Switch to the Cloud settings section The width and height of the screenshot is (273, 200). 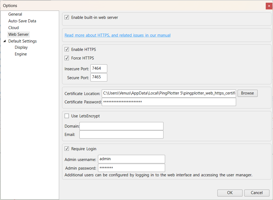13,27
